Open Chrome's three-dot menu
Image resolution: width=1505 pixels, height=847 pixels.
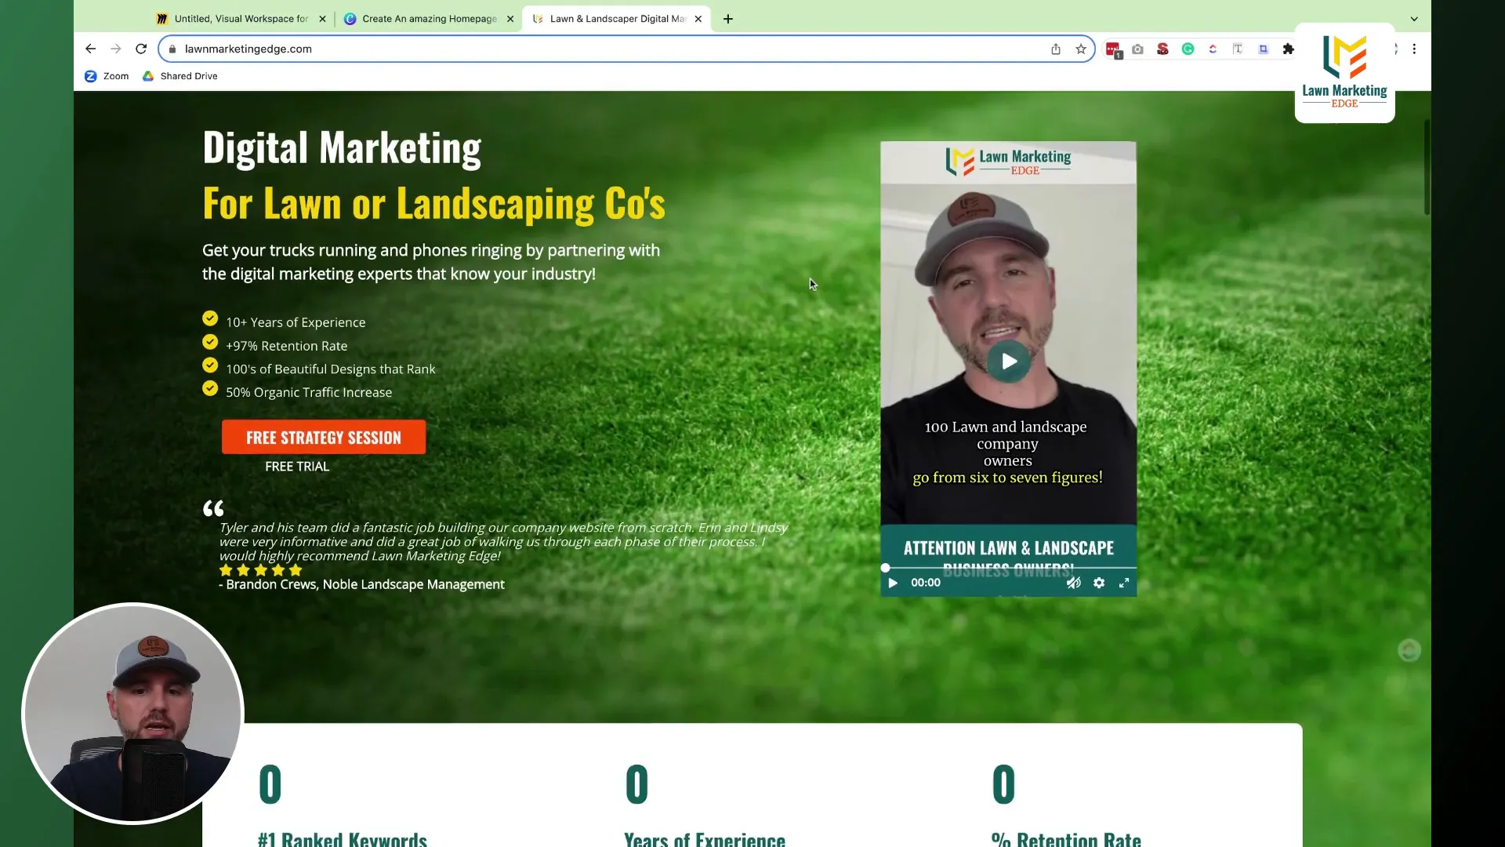pyautogui.click(x=1414, y=49)
